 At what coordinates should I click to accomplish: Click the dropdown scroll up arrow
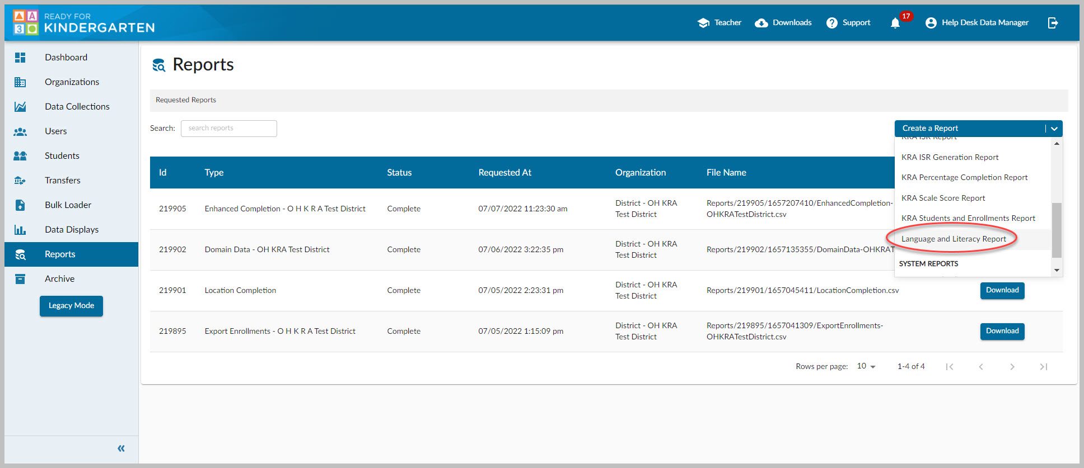tap(1057, 144)
